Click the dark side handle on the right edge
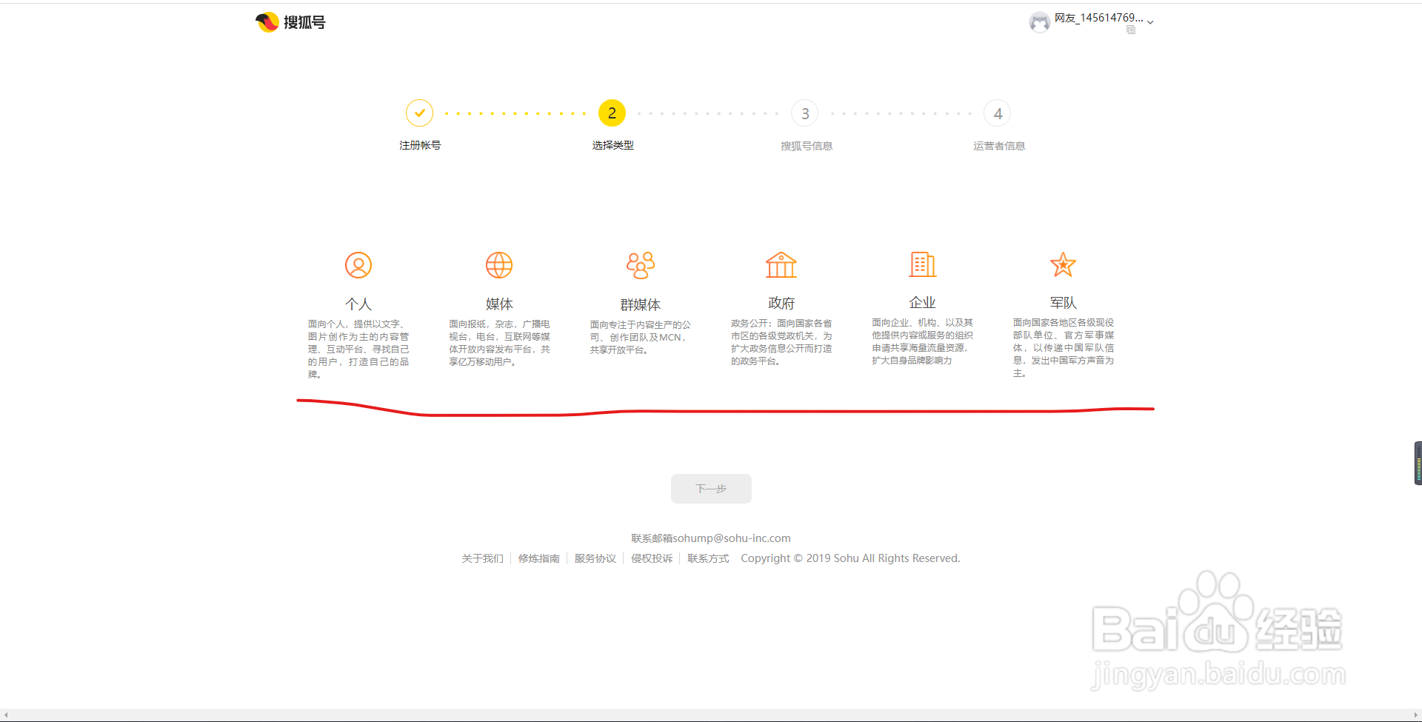 click(x=1418, y=464)
